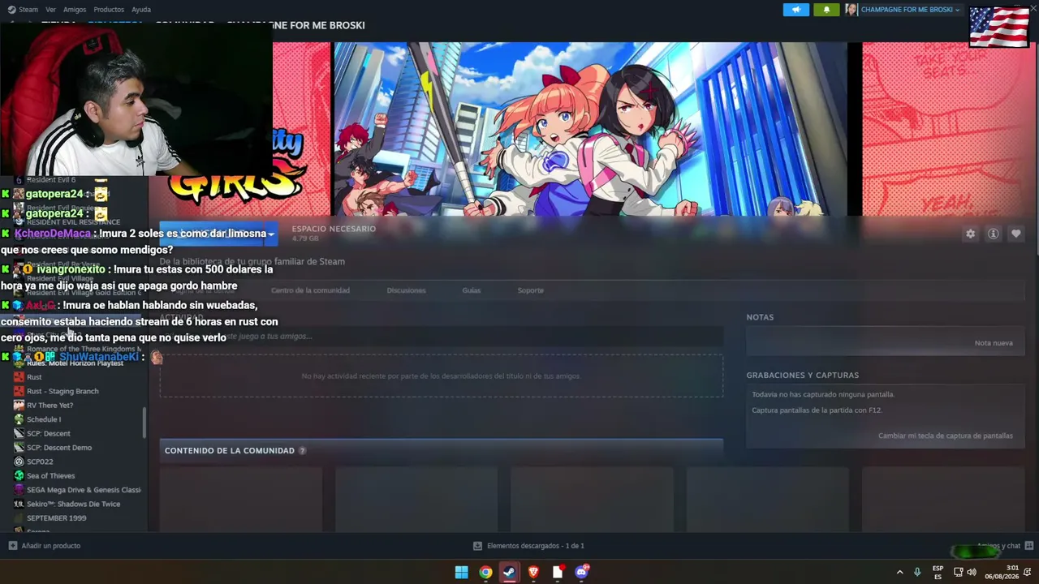Select SEPTEMBER 1999 in the library

click(56, 518)
